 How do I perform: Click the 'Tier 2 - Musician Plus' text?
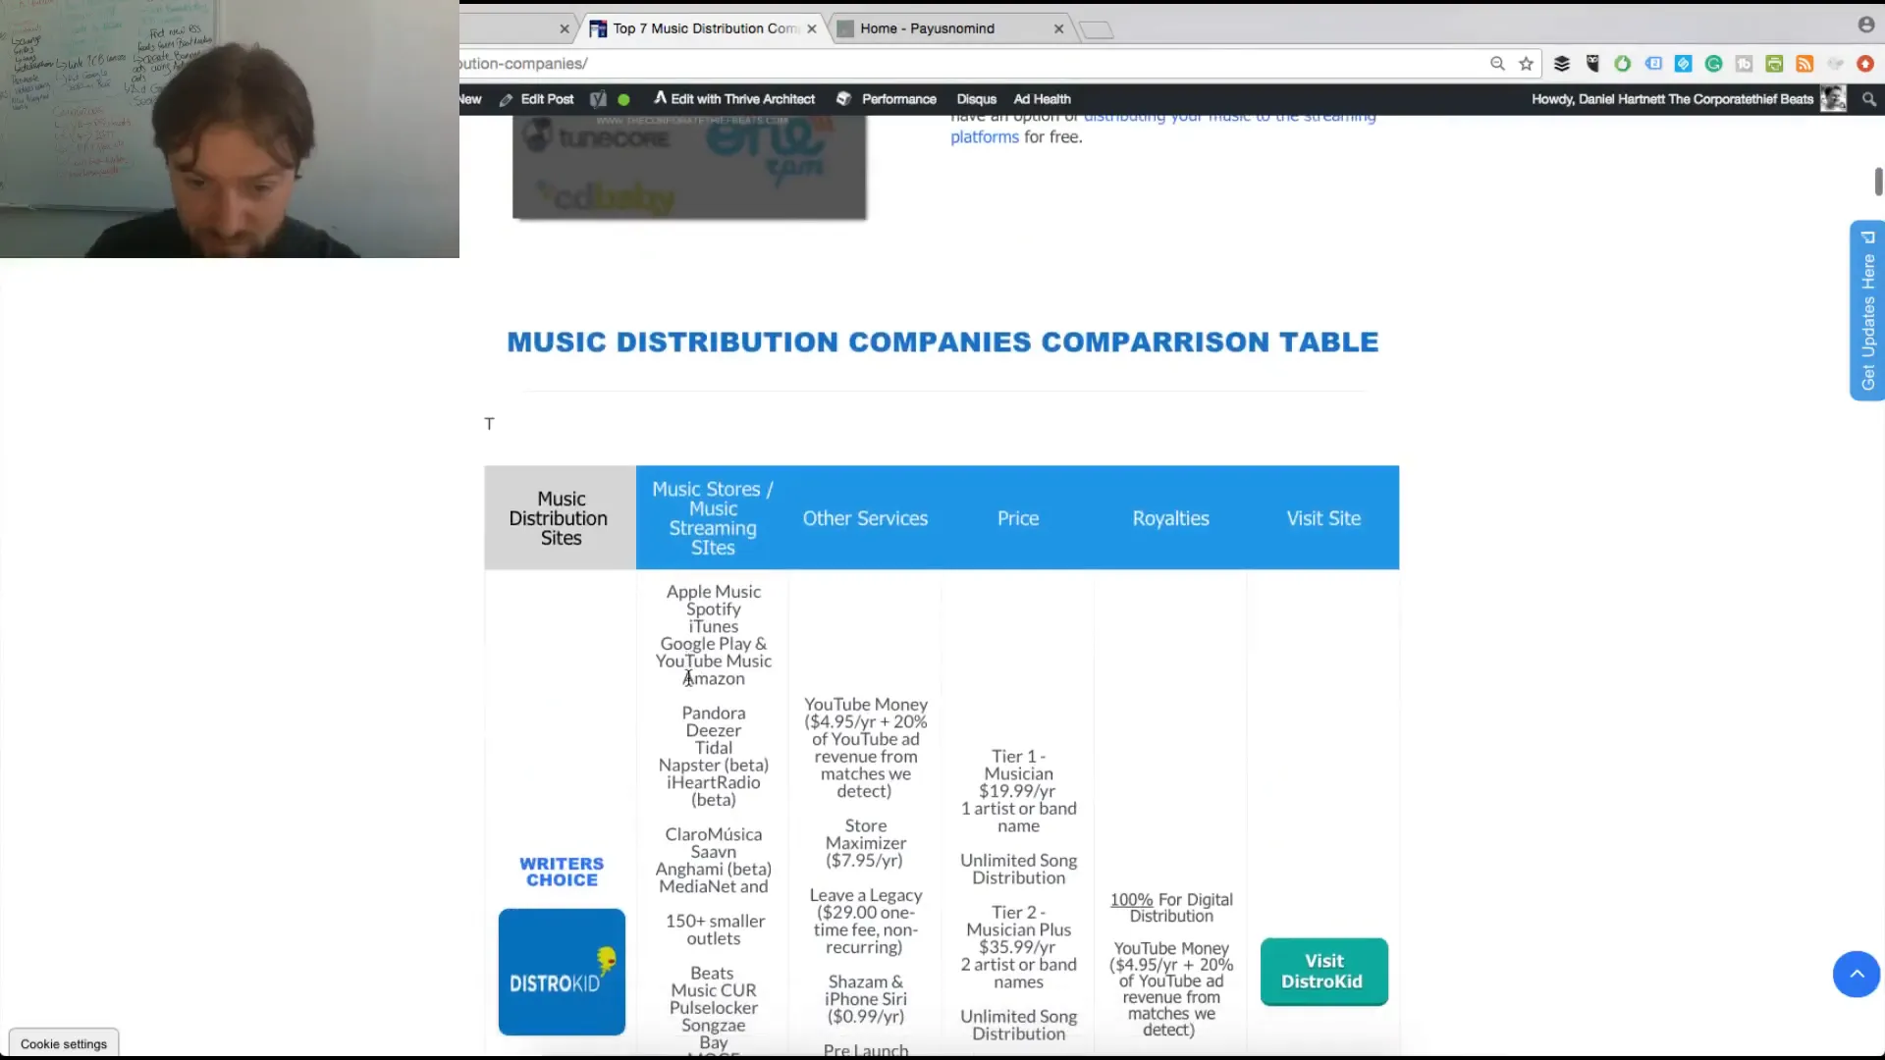point(1019,921)
